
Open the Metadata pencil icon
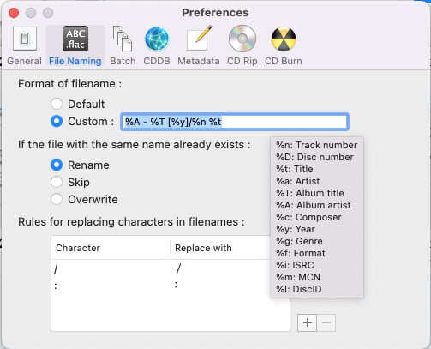click(199, 38)
